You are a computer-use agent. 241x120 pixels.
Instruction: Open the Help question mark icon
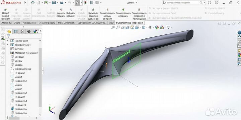click(217, 3)
